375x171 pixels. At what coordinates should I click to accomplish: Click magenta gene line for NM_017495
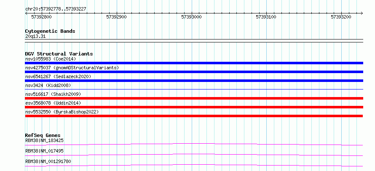(x=194, y=155)
